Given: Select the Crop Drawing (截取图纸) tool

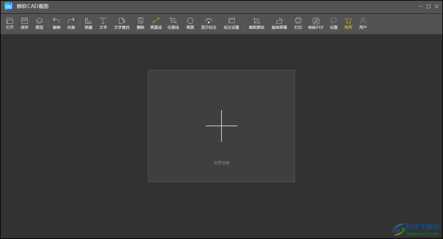Looking at the screenshot, I should pyautogui.click(x=257, y=21).
